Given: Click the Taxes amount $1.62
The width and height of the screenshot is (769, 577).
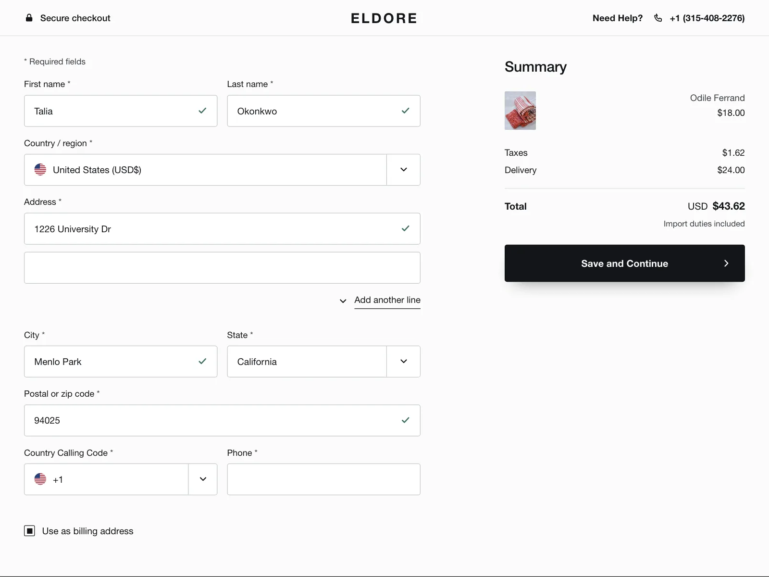Looking at the screenshot, I should [733, 152].
